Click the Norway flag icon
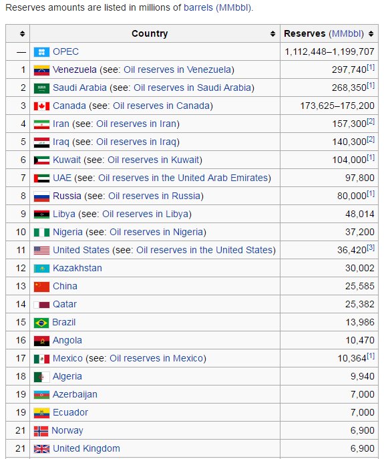 41,431
